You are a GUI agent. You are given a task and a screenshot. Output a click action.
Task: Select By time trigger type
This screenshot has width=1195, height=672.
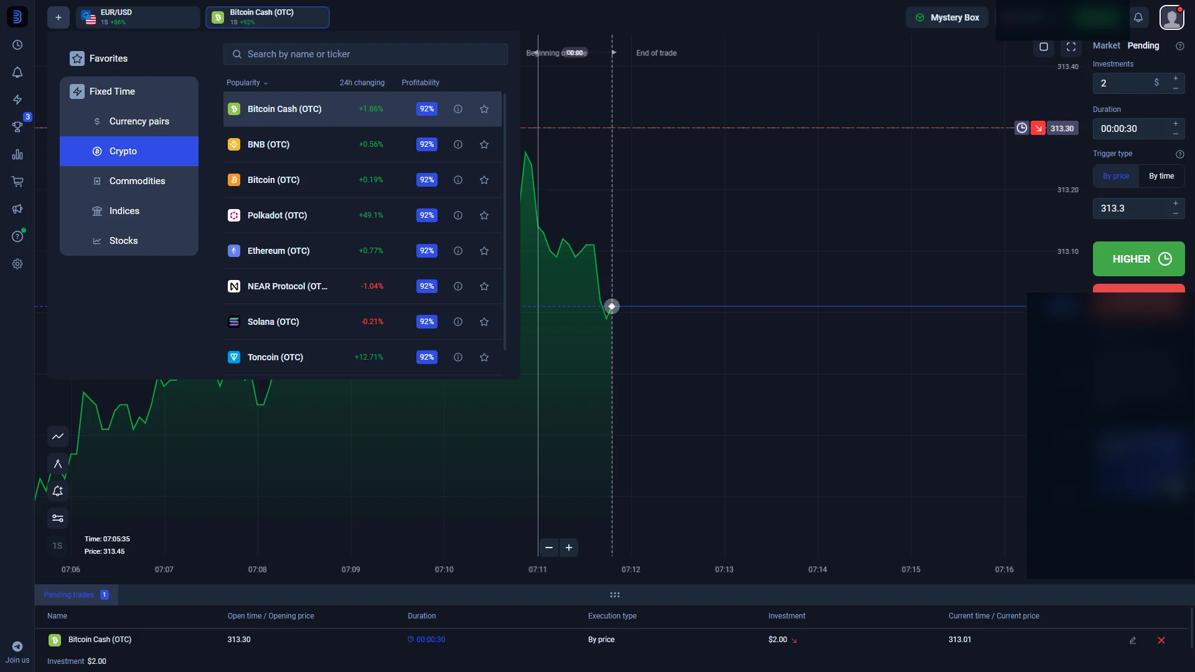click(x=1161, y=176)
